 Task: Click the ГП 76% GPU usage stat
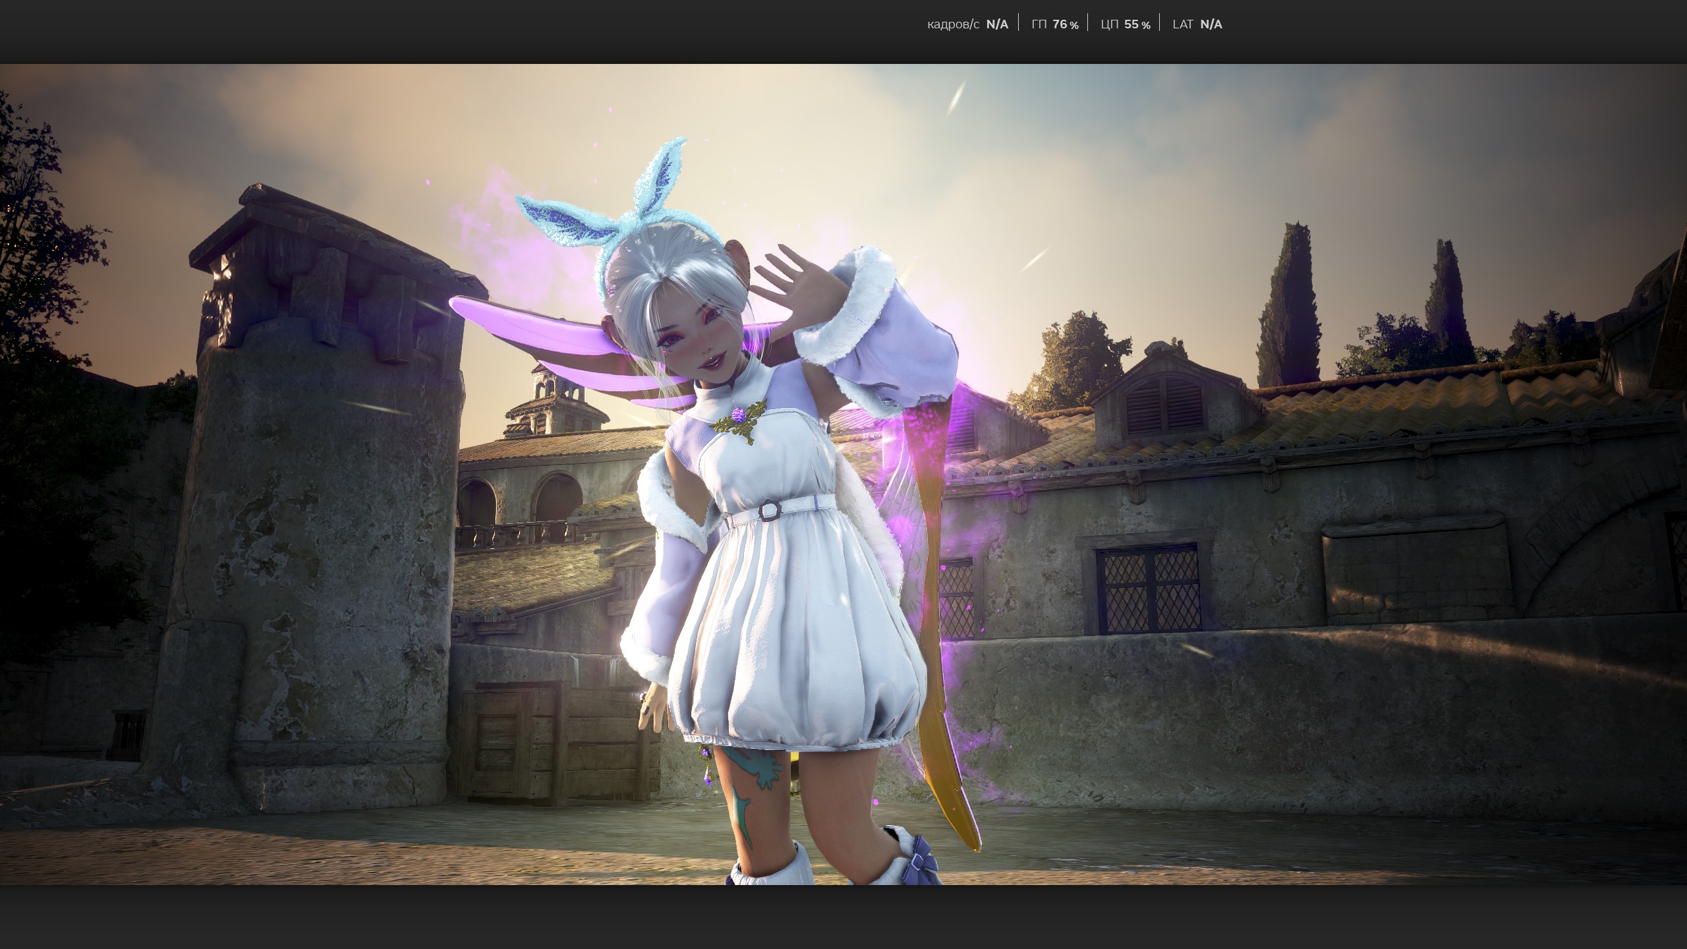(x=1054, y=24)
